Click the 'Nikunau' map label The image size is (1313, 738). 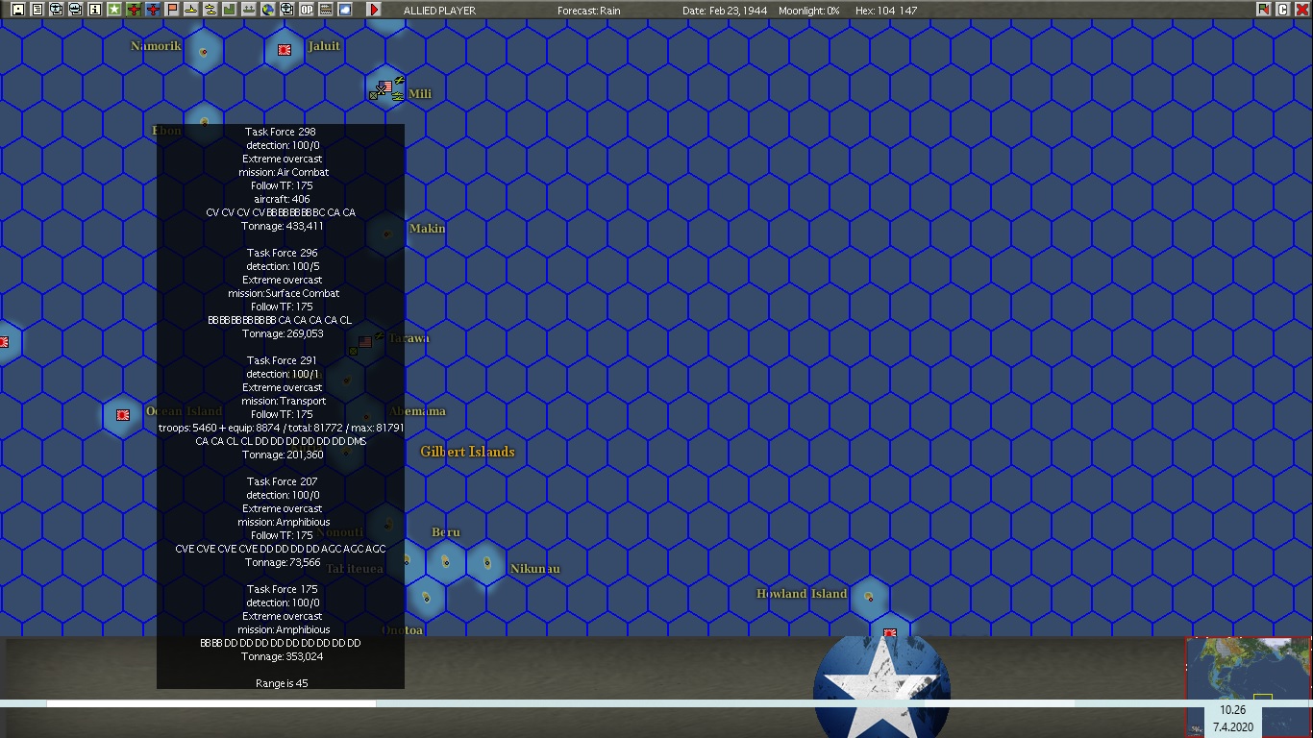pyautogui.click(x=535, y=569)
